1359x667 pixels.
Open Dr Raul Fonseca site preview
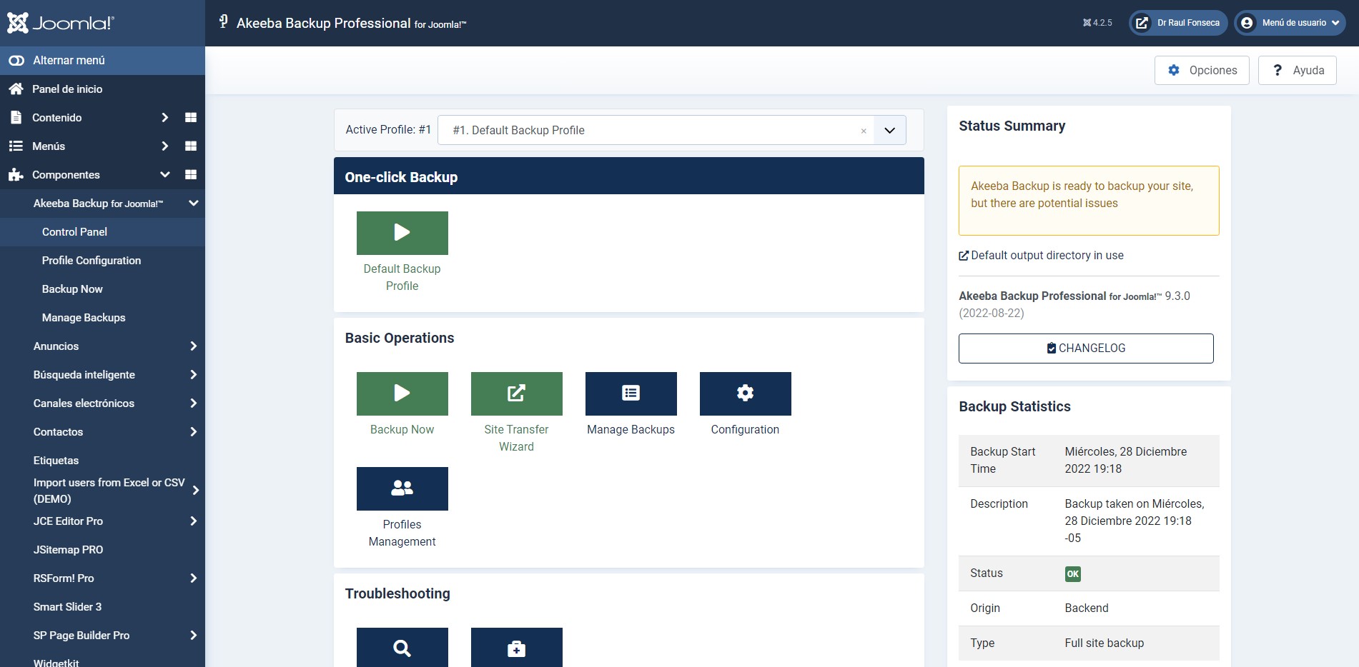(x=1177, y=23)
